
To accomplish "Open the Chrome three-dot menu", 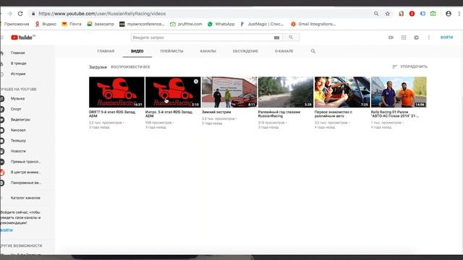I will tap(459, 14).
